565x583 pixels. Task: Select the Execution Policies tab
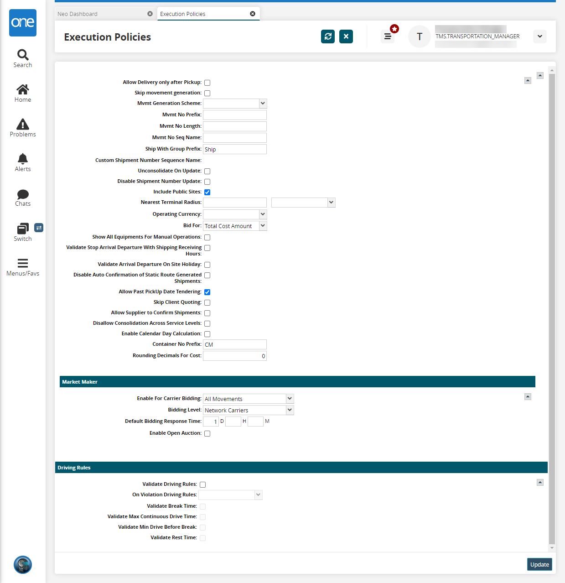183,14
